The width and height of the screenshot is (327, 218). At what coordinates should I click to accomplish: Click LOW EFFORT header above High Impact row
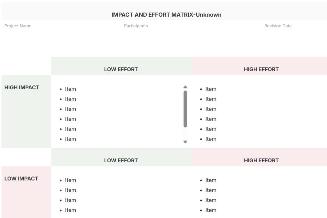click(x=121, y=69)
